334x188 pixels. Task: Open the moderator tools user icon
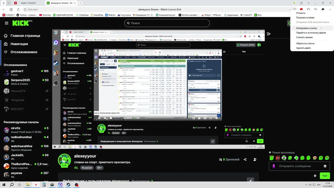click(255, 160)
